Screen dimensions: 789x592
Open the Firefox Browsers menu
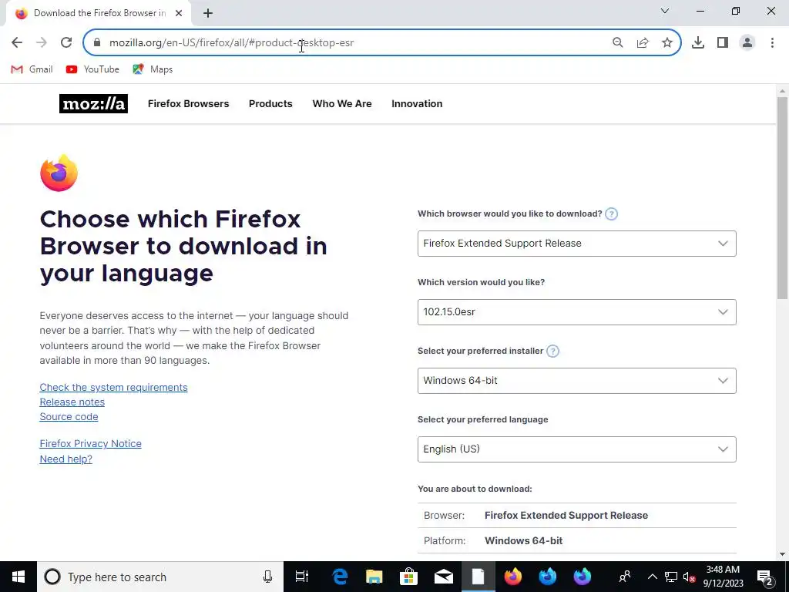tap(188, 104)
